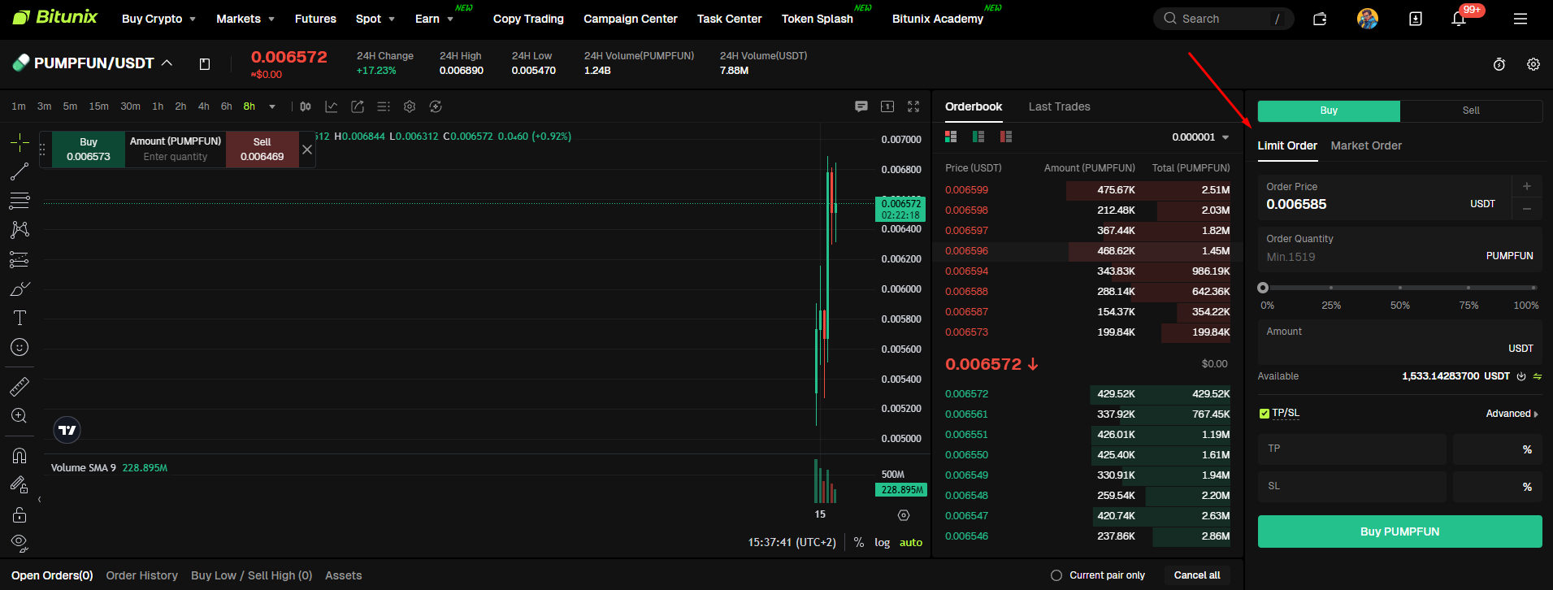
Task: Open the TradingView logo link
Action: point(67,430)
